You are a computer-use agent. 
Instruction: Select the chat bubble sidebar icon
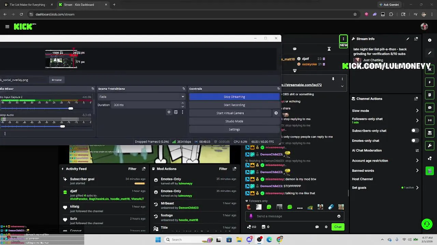click(x=429, y=108)
